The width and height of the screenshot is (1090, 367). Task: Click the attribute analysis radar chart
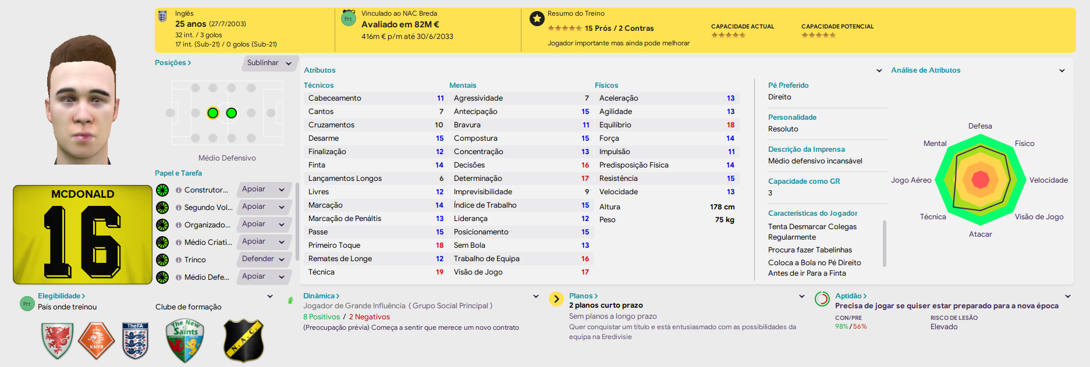tap(981, 180)
